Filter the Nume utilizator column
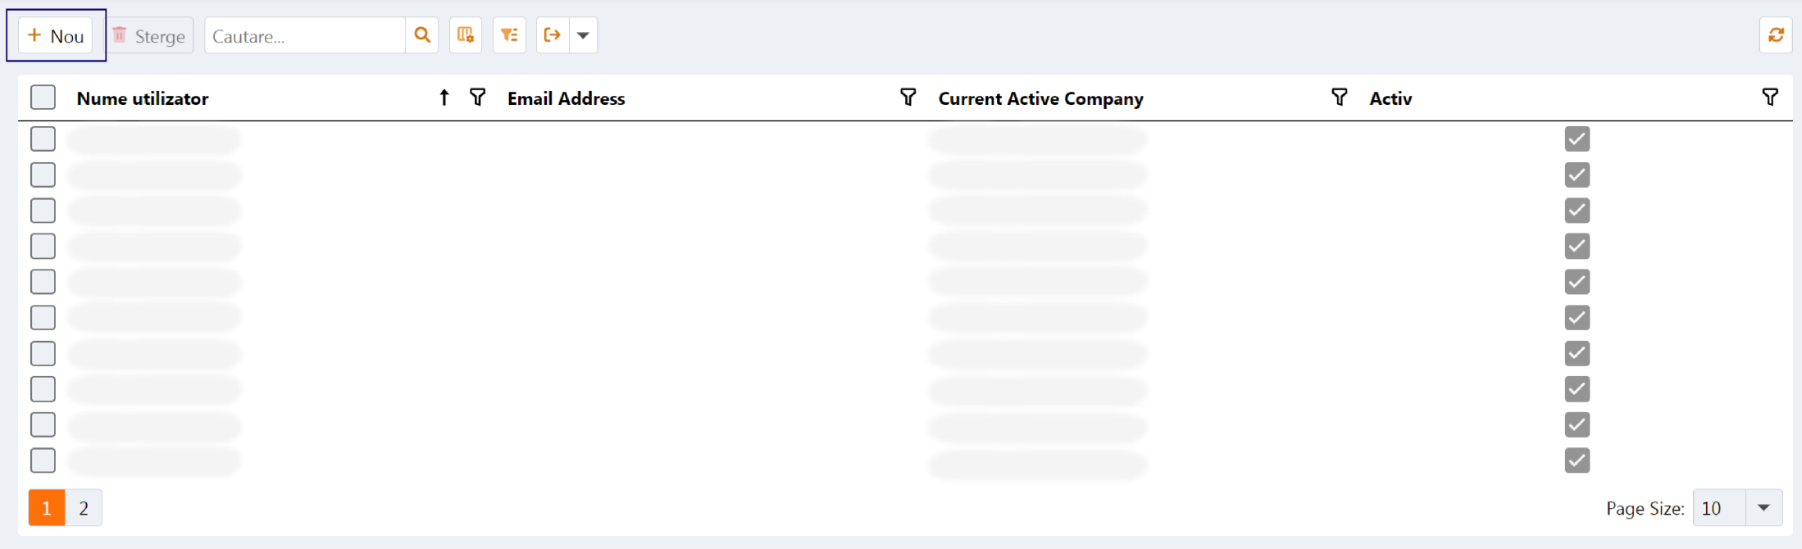This screenshot has height=549, width=1802. pos(477,98)
